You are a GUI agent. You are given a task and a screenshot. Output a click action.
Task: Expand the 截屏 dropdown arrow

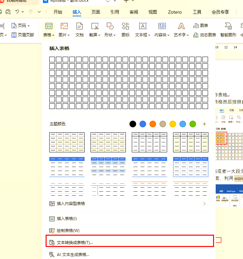[x=99, y=35]
